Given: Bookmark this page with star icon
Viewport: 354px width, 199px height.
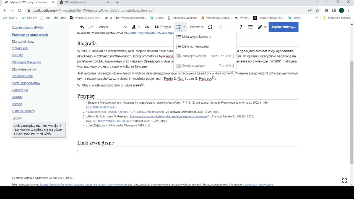Looking at the screenshot, I should click(x=317, y=11).
